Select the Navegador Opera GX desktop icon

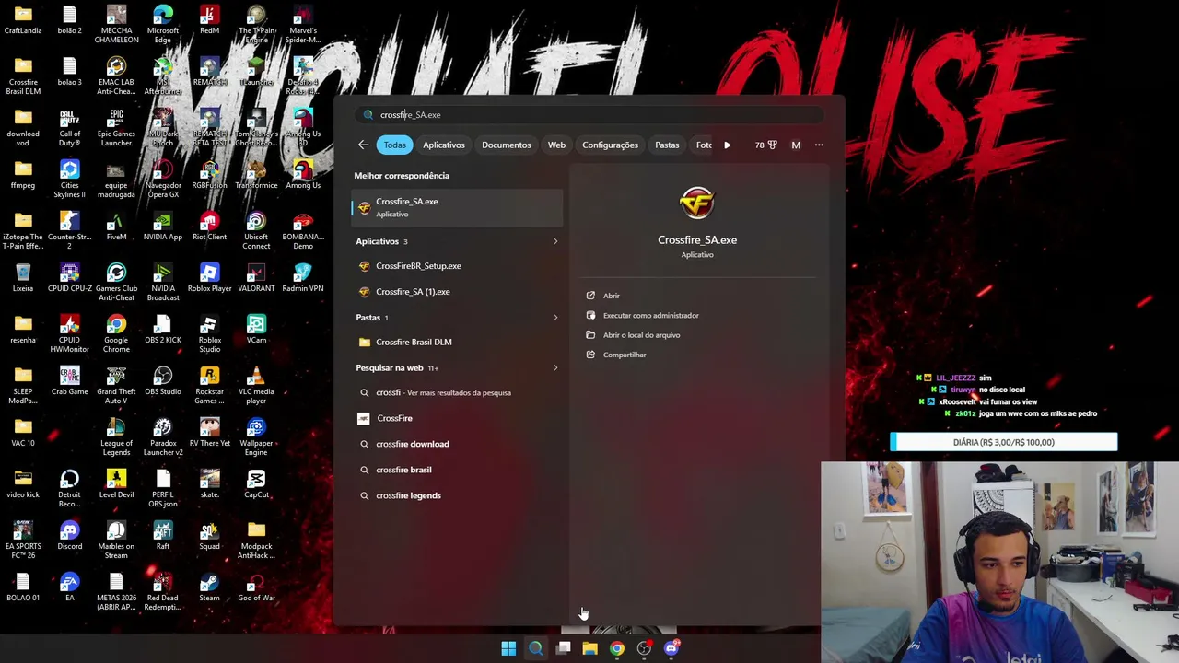coord(163,180)
